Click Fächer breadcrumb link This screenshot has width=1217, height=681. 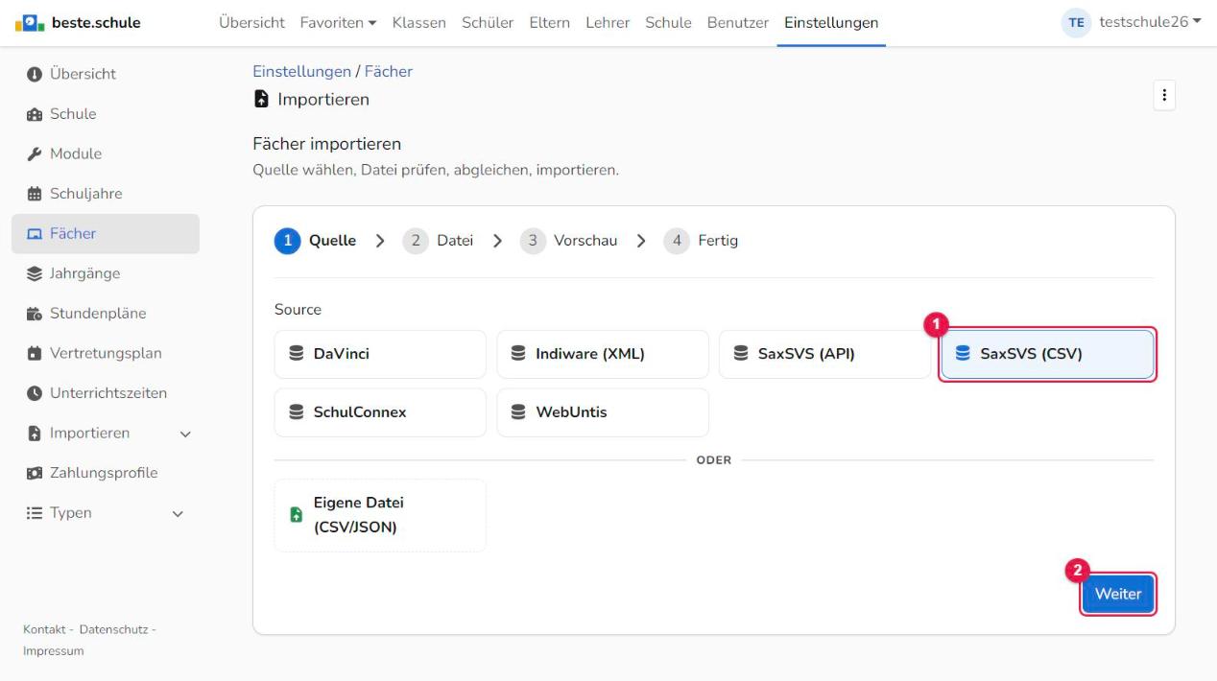click(x=389, y=71)
